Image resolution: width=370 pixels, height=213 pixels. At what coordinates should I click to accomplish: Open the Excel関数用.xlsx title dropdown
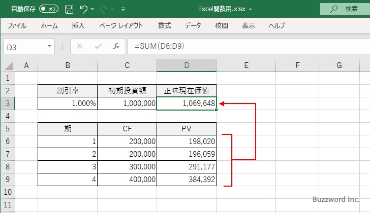pyautogui.click(x=251, y=10)
